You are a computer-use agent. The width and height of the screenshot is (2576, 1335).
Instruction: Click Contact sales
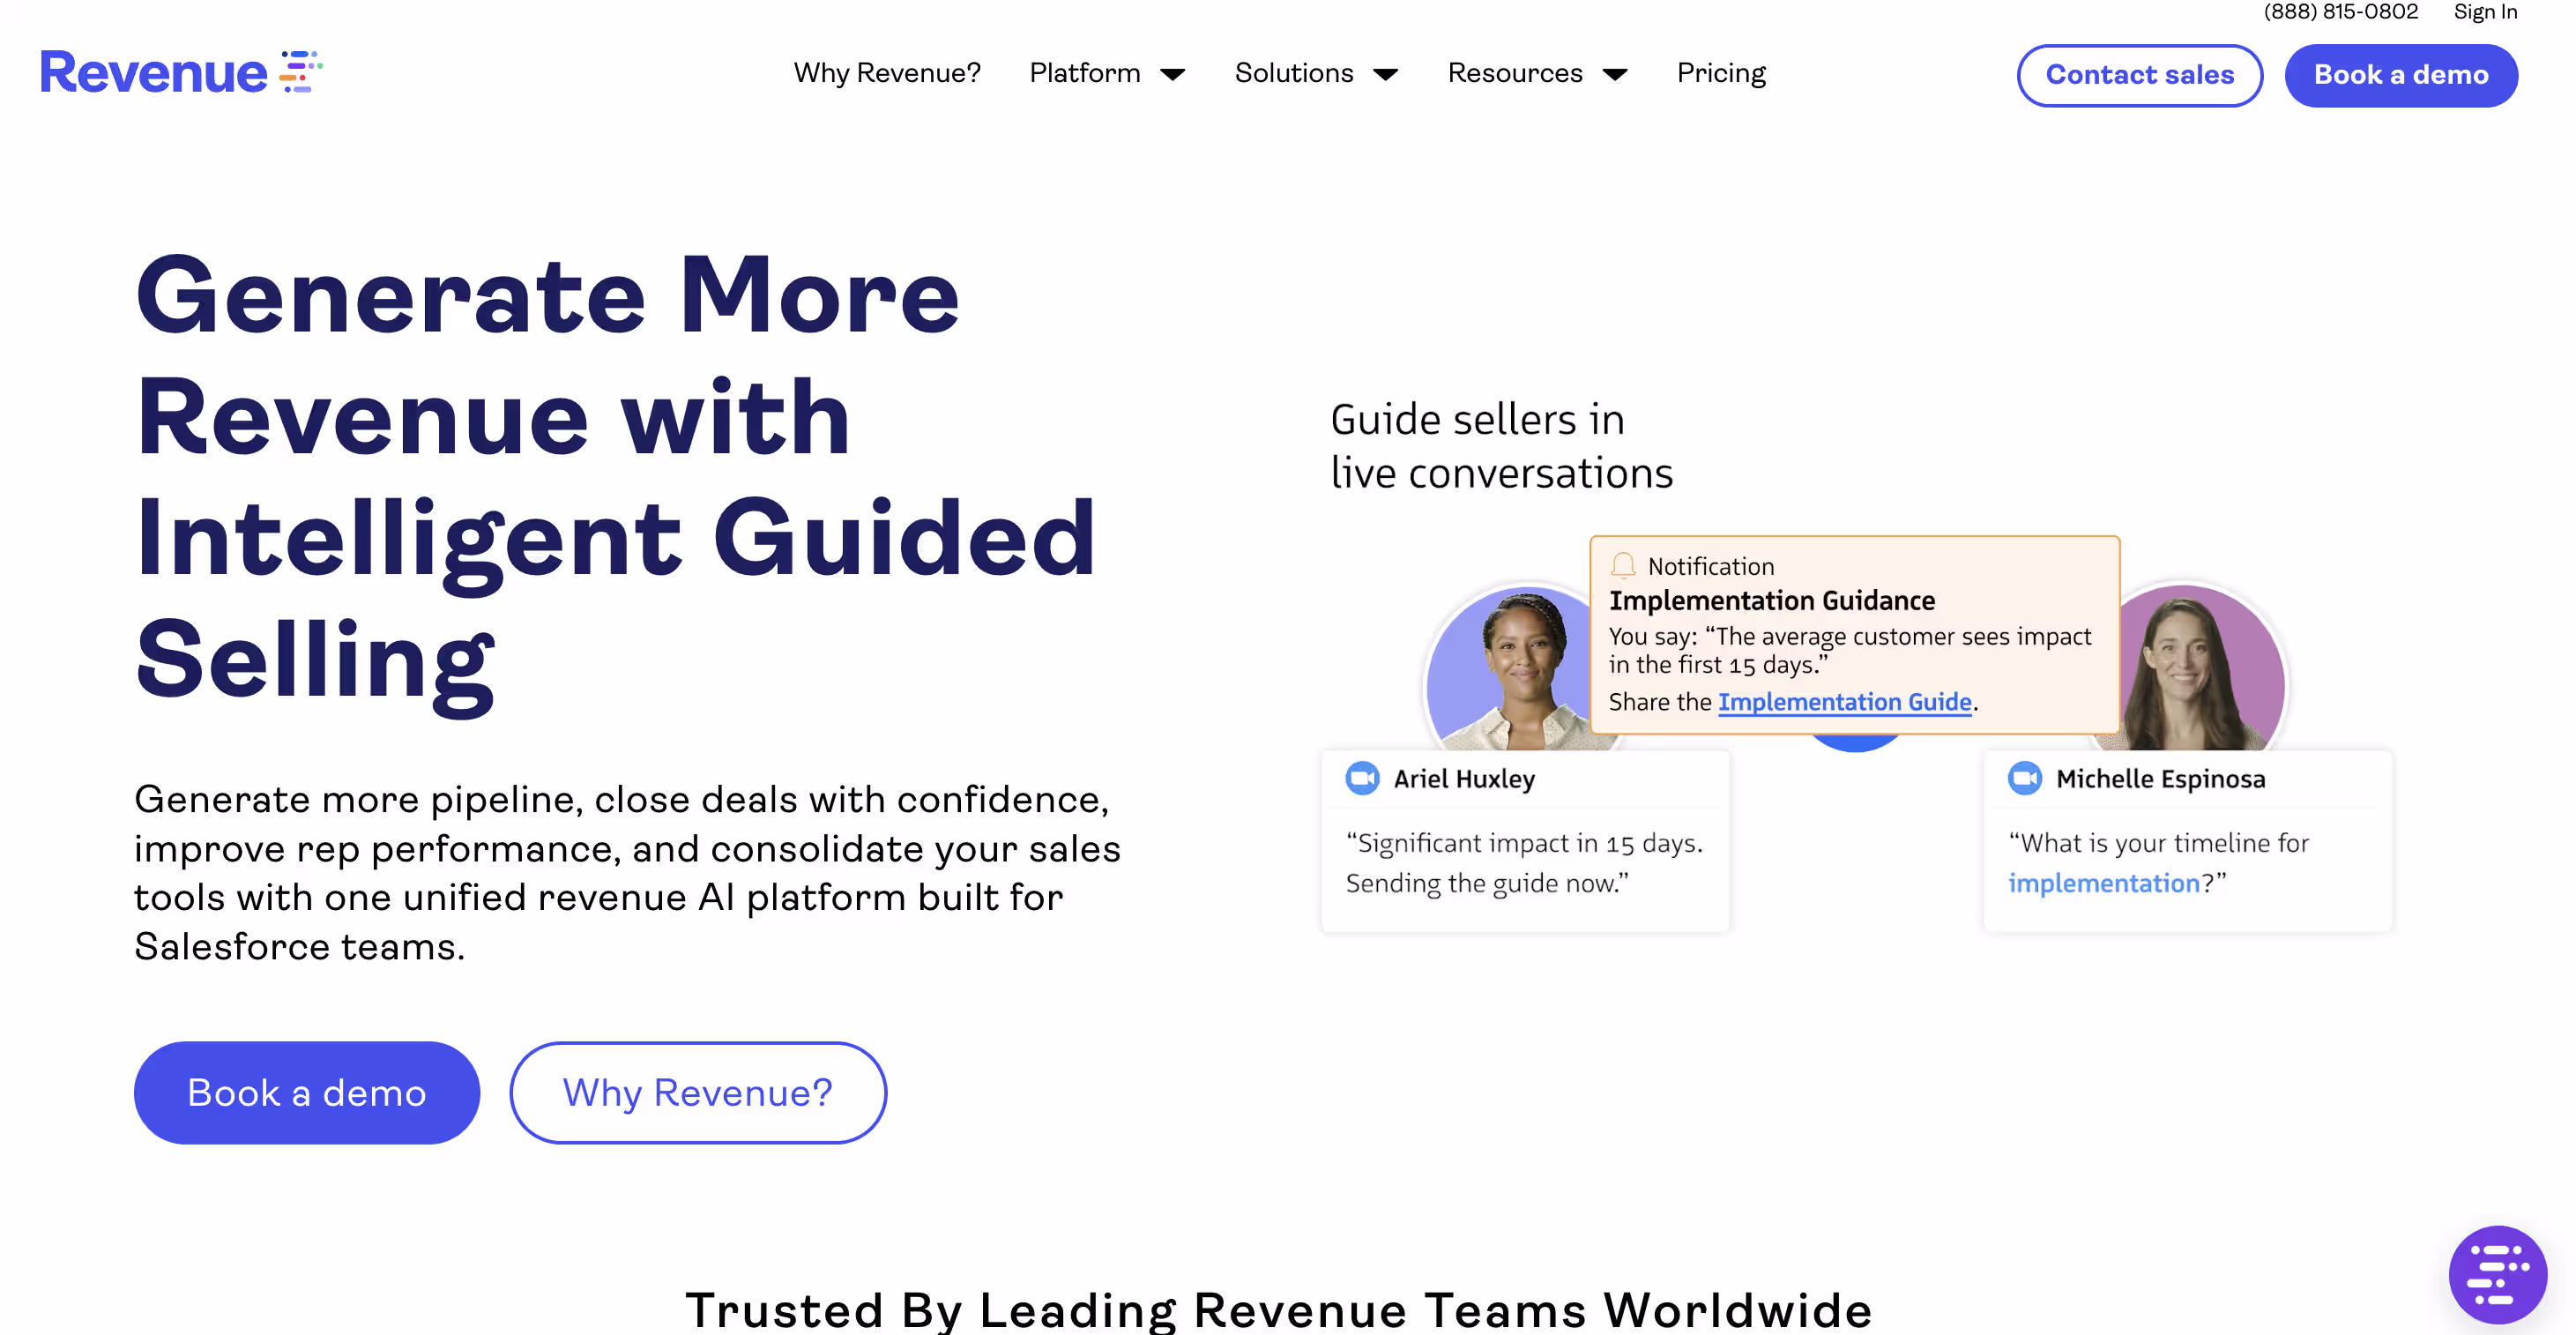point(2140,75)
